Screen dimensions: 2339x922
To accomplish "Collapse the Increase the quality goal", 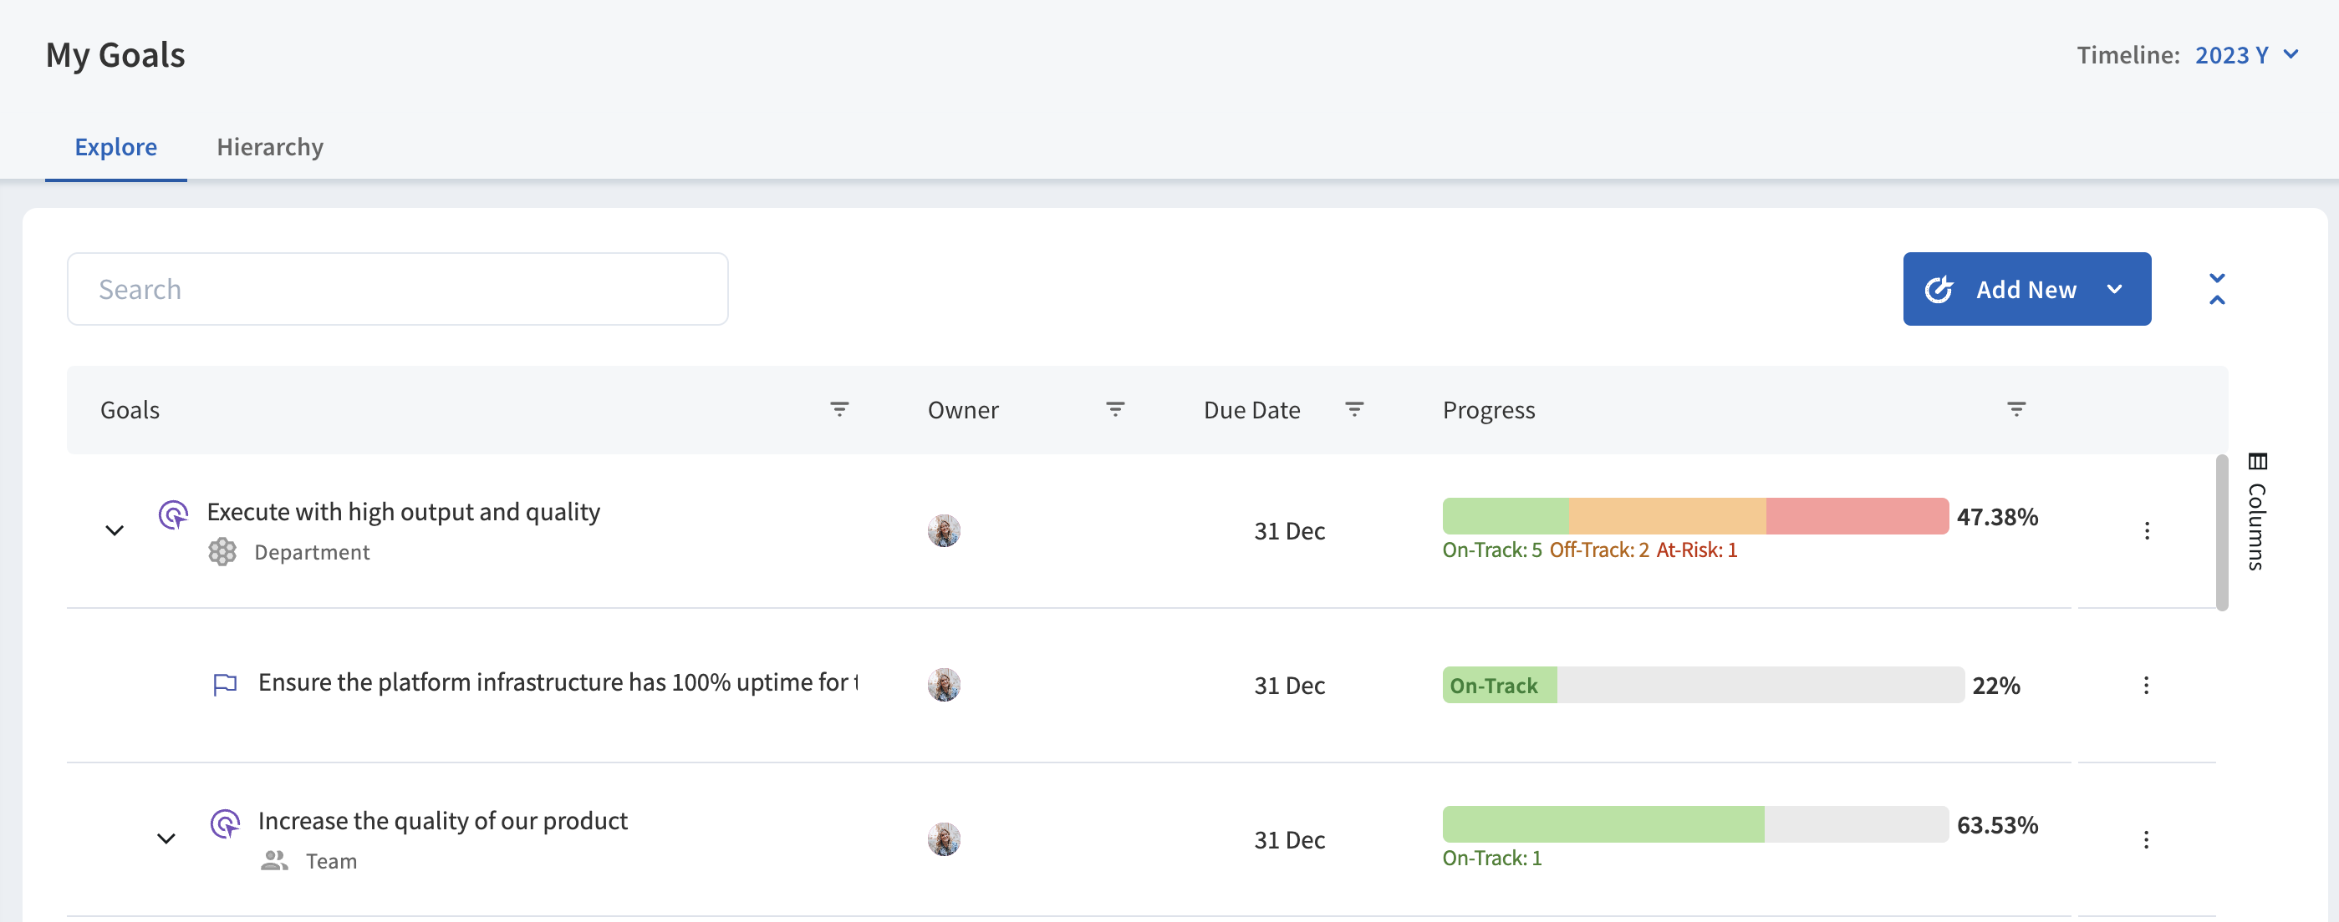I will 166,838.
